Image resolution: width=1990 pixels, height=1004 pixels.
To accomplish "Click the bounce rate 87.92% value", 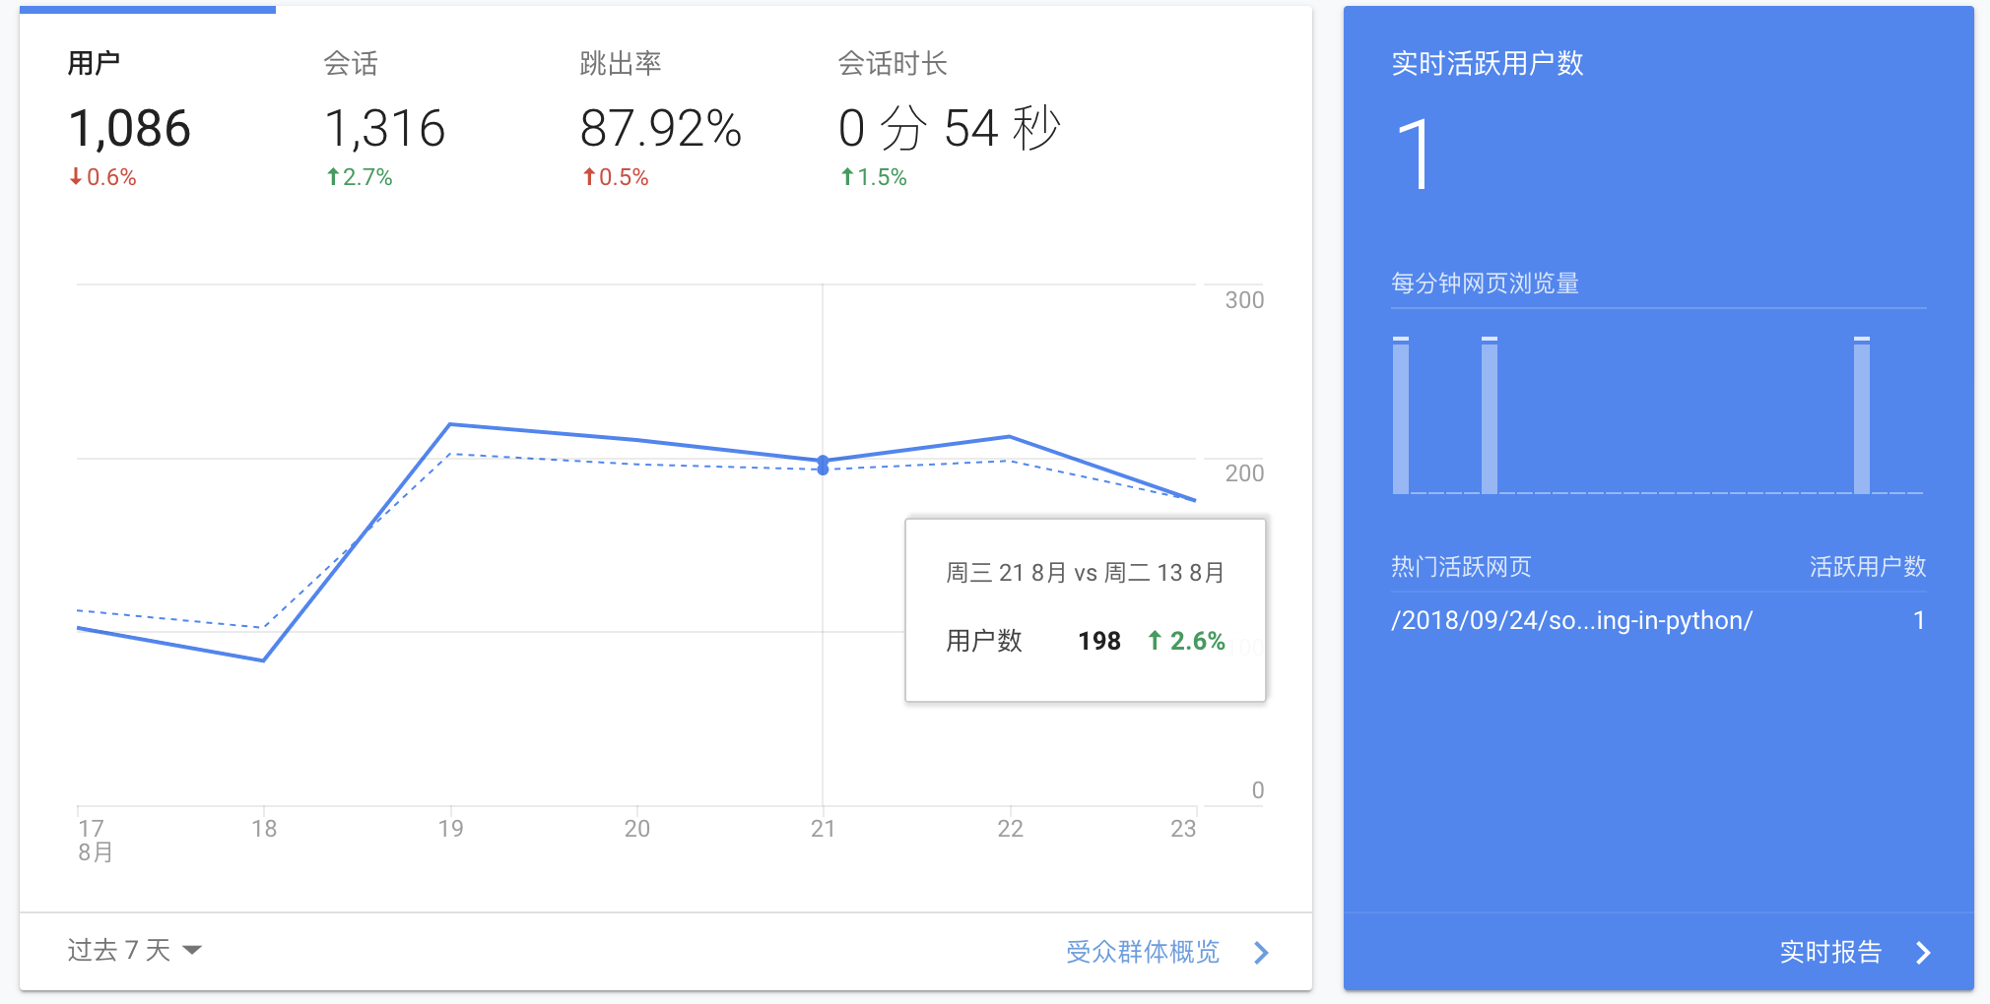I will (660, 129).
